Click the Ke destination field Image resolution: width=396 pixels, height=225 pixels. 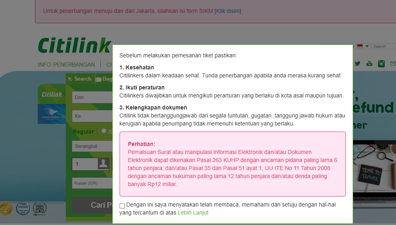point(92,116)
